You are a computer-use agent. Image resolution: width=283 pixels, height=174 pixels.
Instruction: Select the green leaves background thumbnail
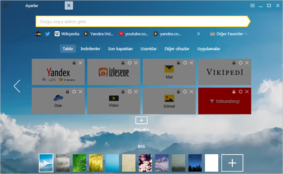coord(79,163)
